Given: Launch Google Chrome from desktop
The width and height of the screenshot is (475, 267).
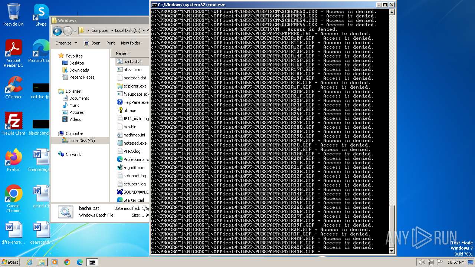Looking at the screenshot, I should click(x=13, y=199).
